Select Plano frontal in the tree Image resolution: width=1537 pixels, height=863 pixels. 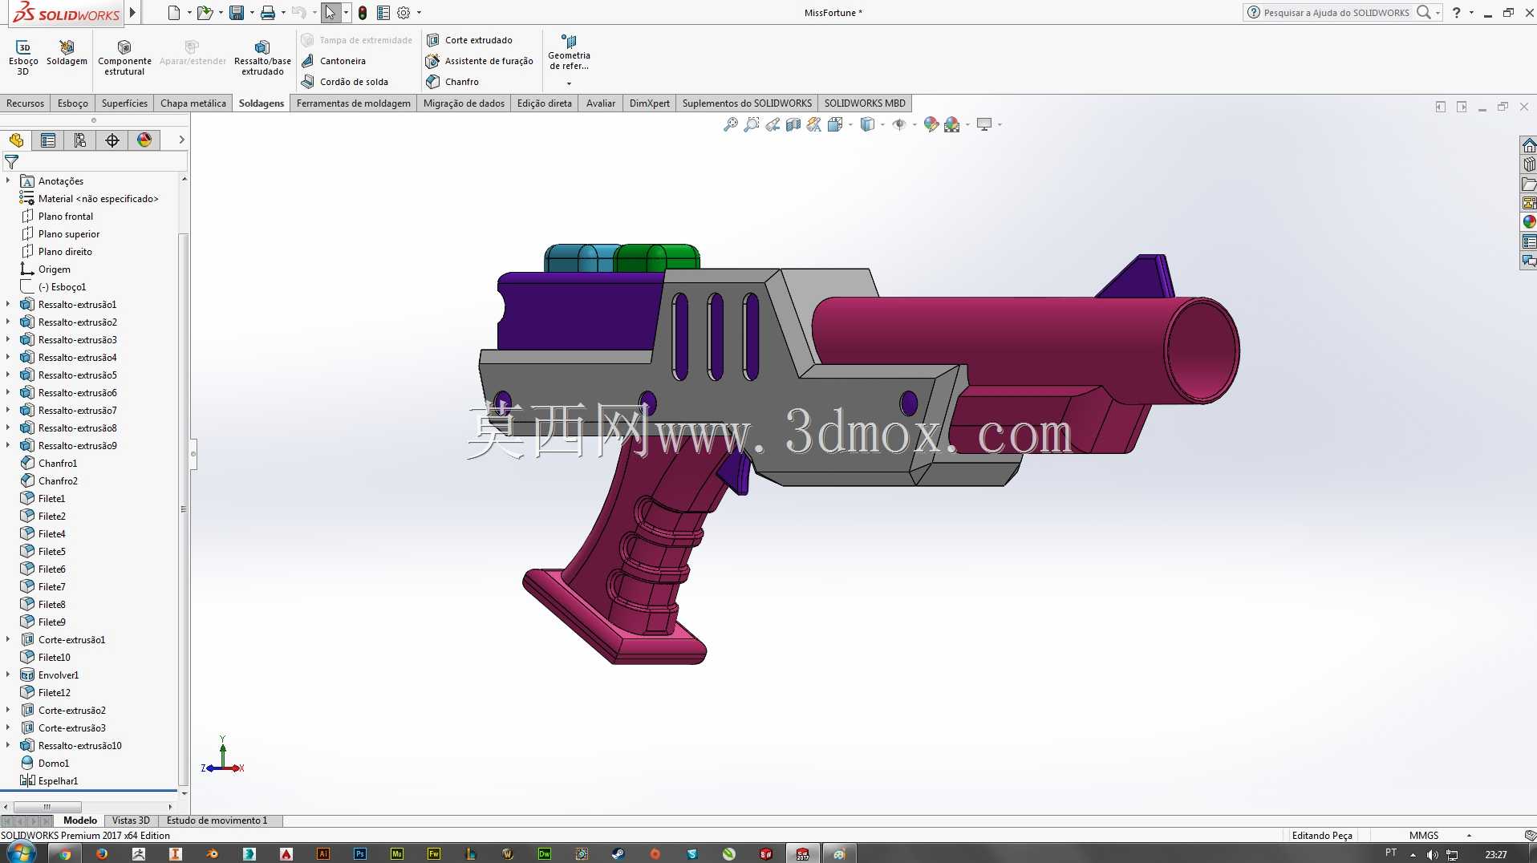point(66,216)
